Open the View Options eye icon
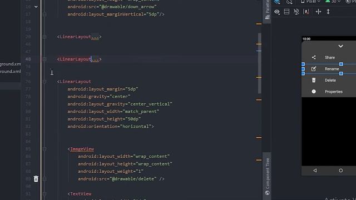 click(x=277, y=12)
